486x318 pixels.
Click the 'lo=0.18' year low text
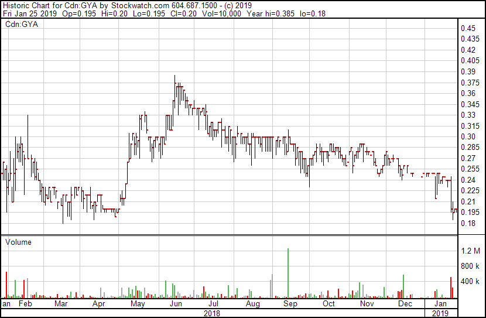[x=313, y=13]
